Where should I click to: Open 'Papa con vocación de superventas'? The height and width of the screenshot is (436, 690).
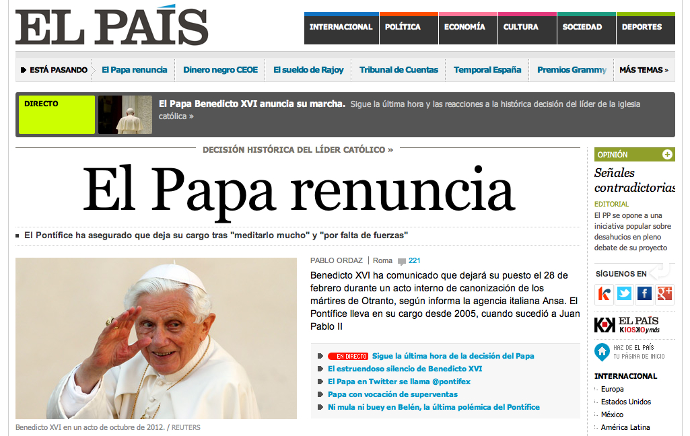pyautogui.click(x=392, y=394)
